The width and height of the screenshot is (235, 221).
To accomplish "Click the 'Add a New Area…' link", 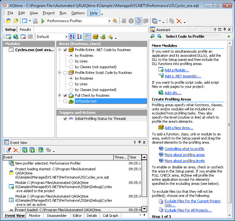I will click(179, 128).
